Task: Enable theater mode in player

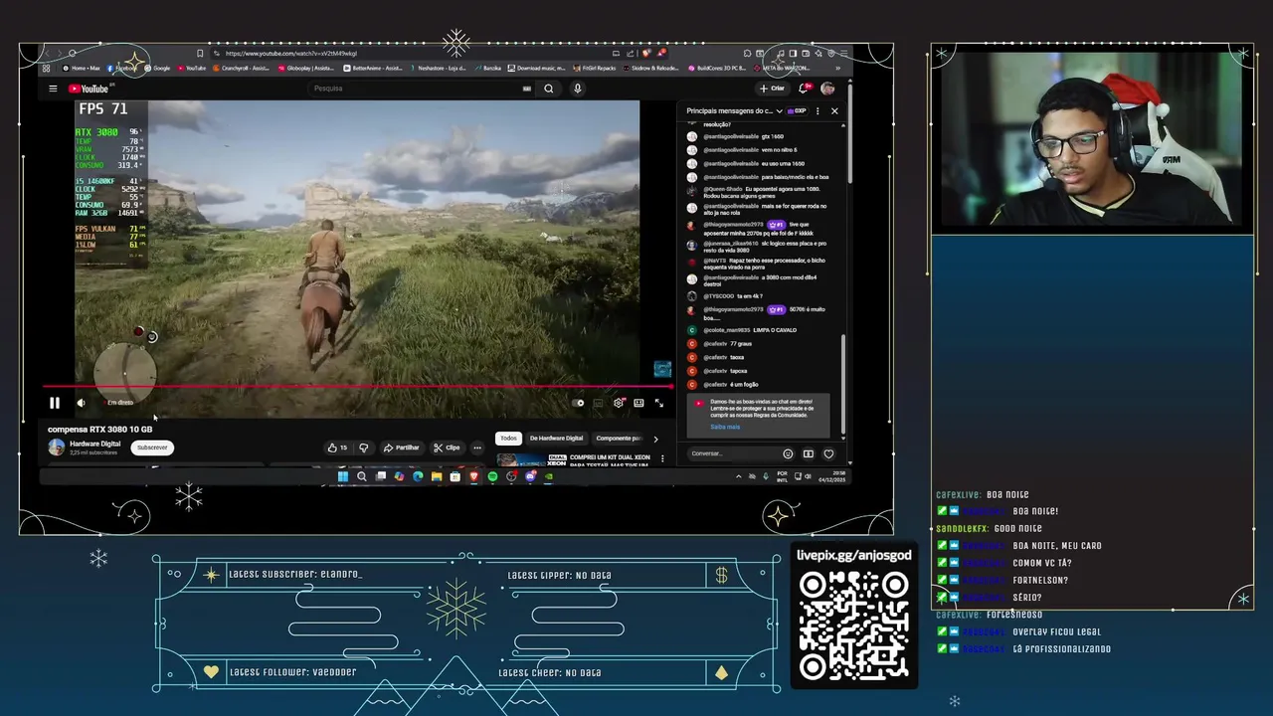Action: (638, 403)
